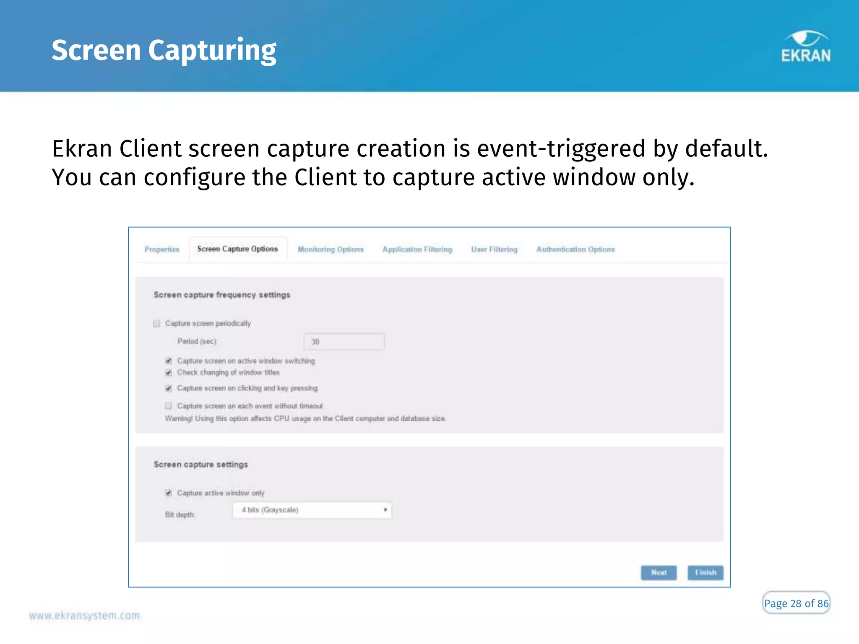Click the Bit depth label
The width and height of the screenshot is (859, 644).
(180, 514)
